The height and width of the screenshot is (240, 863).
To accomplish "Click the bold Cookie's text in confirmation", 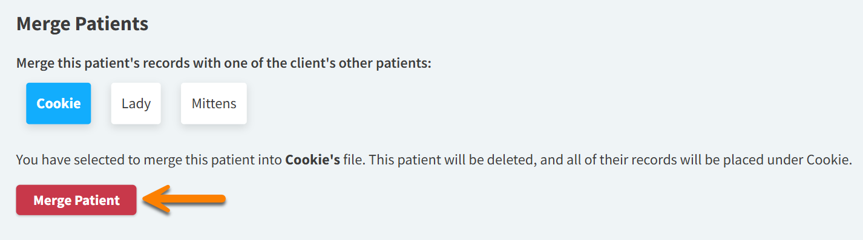I will 312,161.
